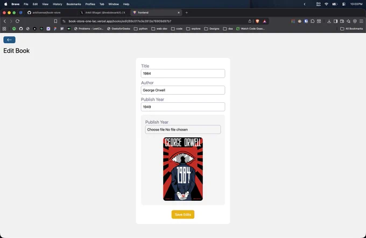
Task: Click the Publish Year field containing 1949
Action: (183, 107)
